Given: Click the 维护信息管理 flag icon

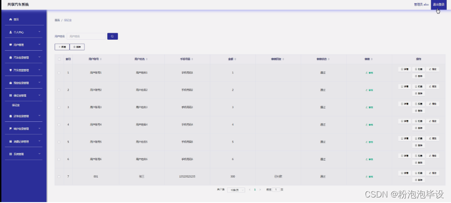Looking at the screenshot, I should [11, 129].
